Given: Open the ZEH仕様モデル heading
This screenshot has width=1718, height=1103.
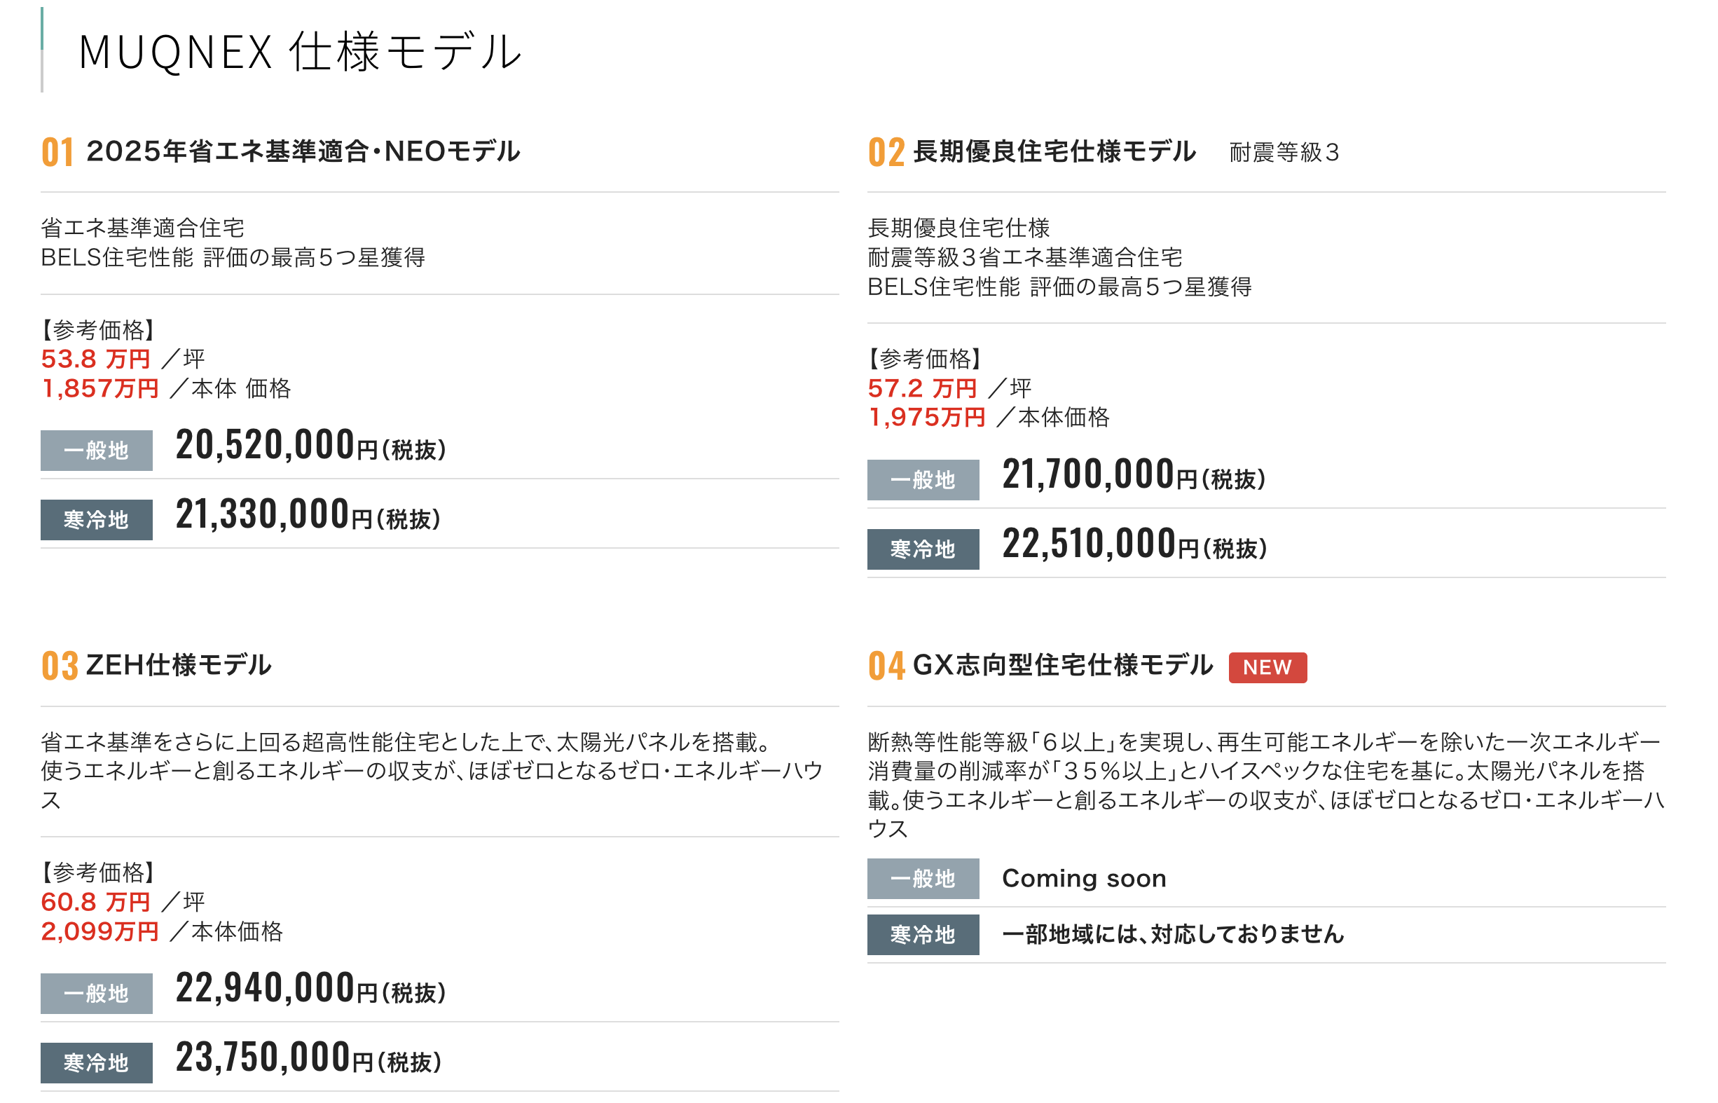Looking at the screenshot, I should click(179, 664).
